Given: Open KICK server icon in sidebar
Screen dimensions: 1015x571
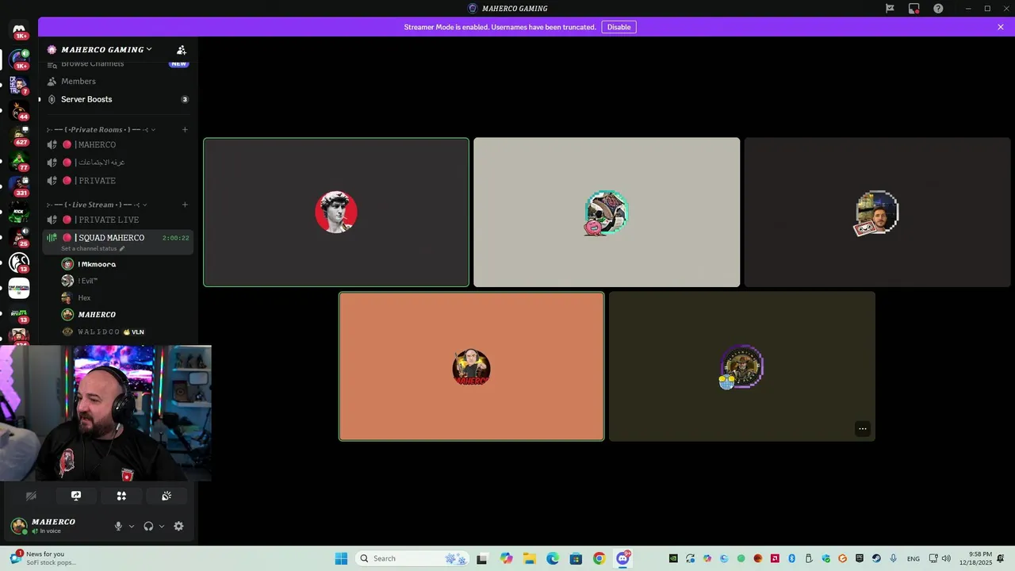Looking at the screenshot, I should [19, 212].
